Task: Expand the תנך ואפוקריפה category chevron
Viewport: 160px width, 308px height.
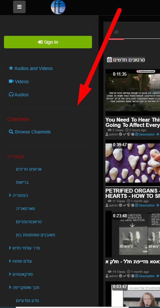Action: pyautogui.click(x=10, y=287)
